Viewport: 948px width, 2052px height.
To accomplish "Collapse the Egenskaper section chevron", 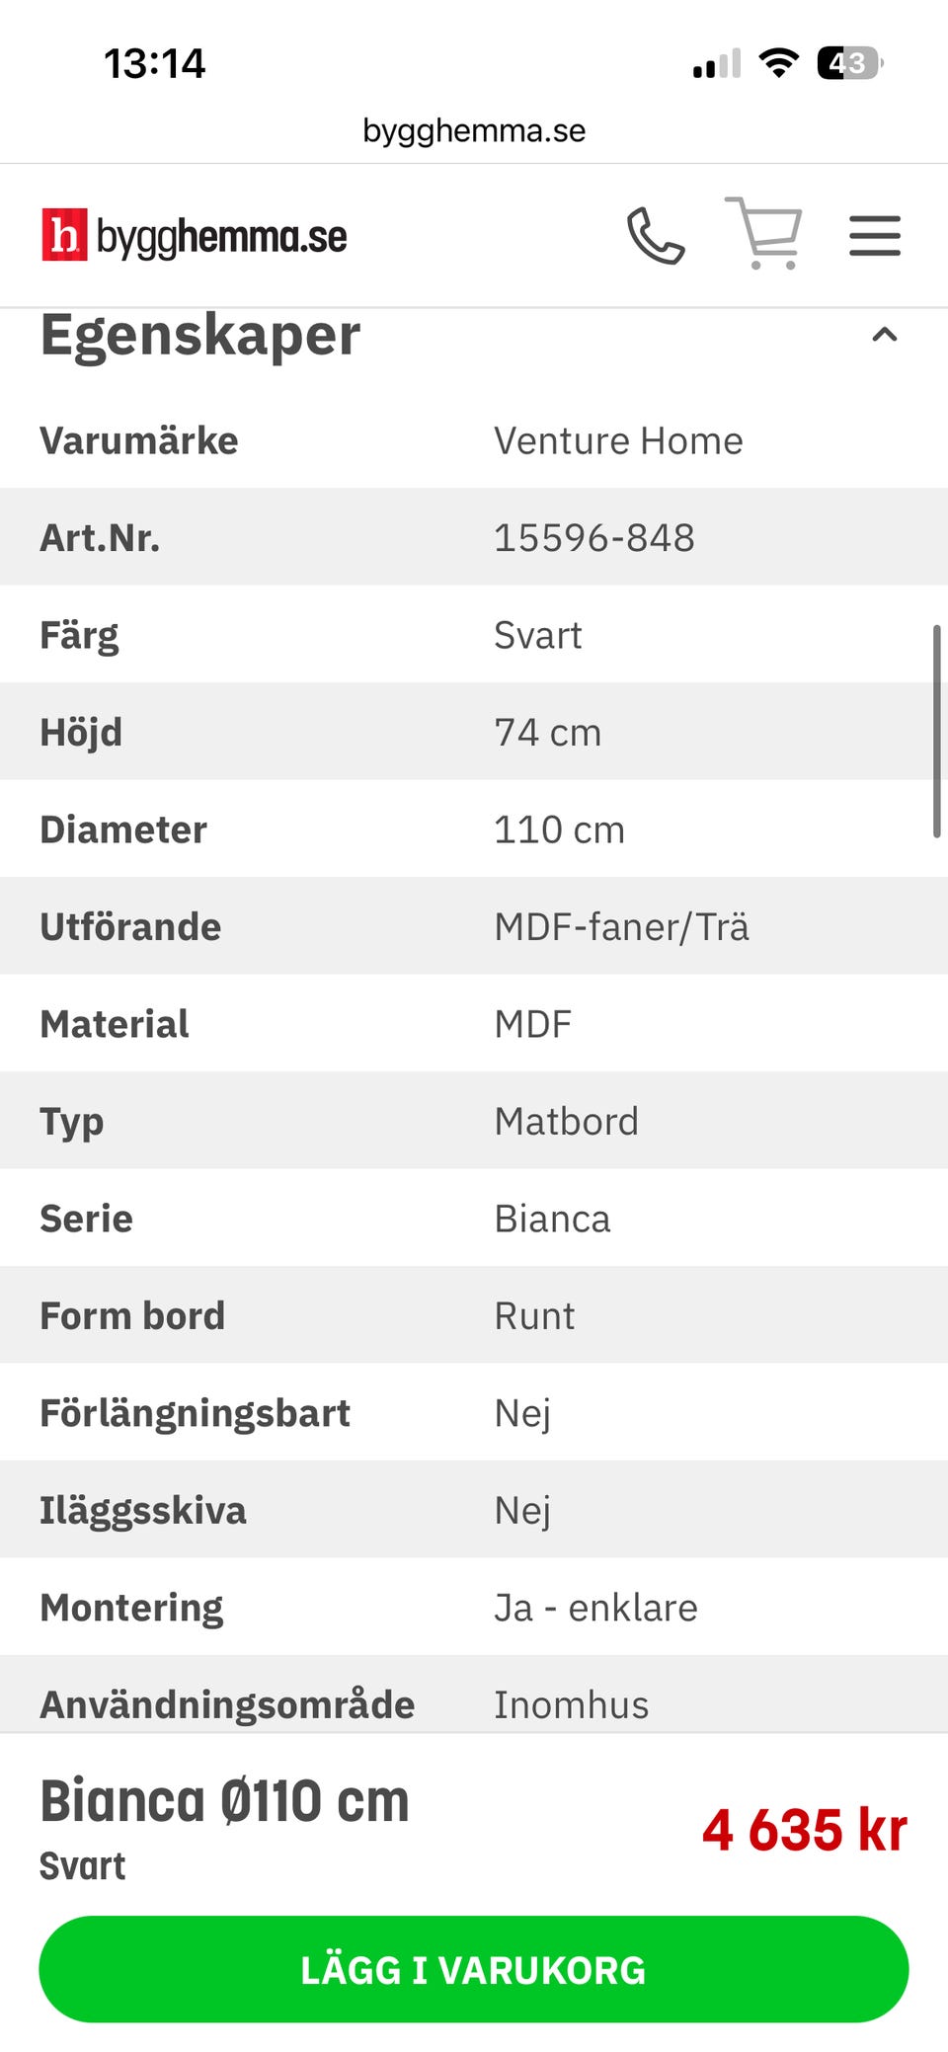I will click(885, 335).
